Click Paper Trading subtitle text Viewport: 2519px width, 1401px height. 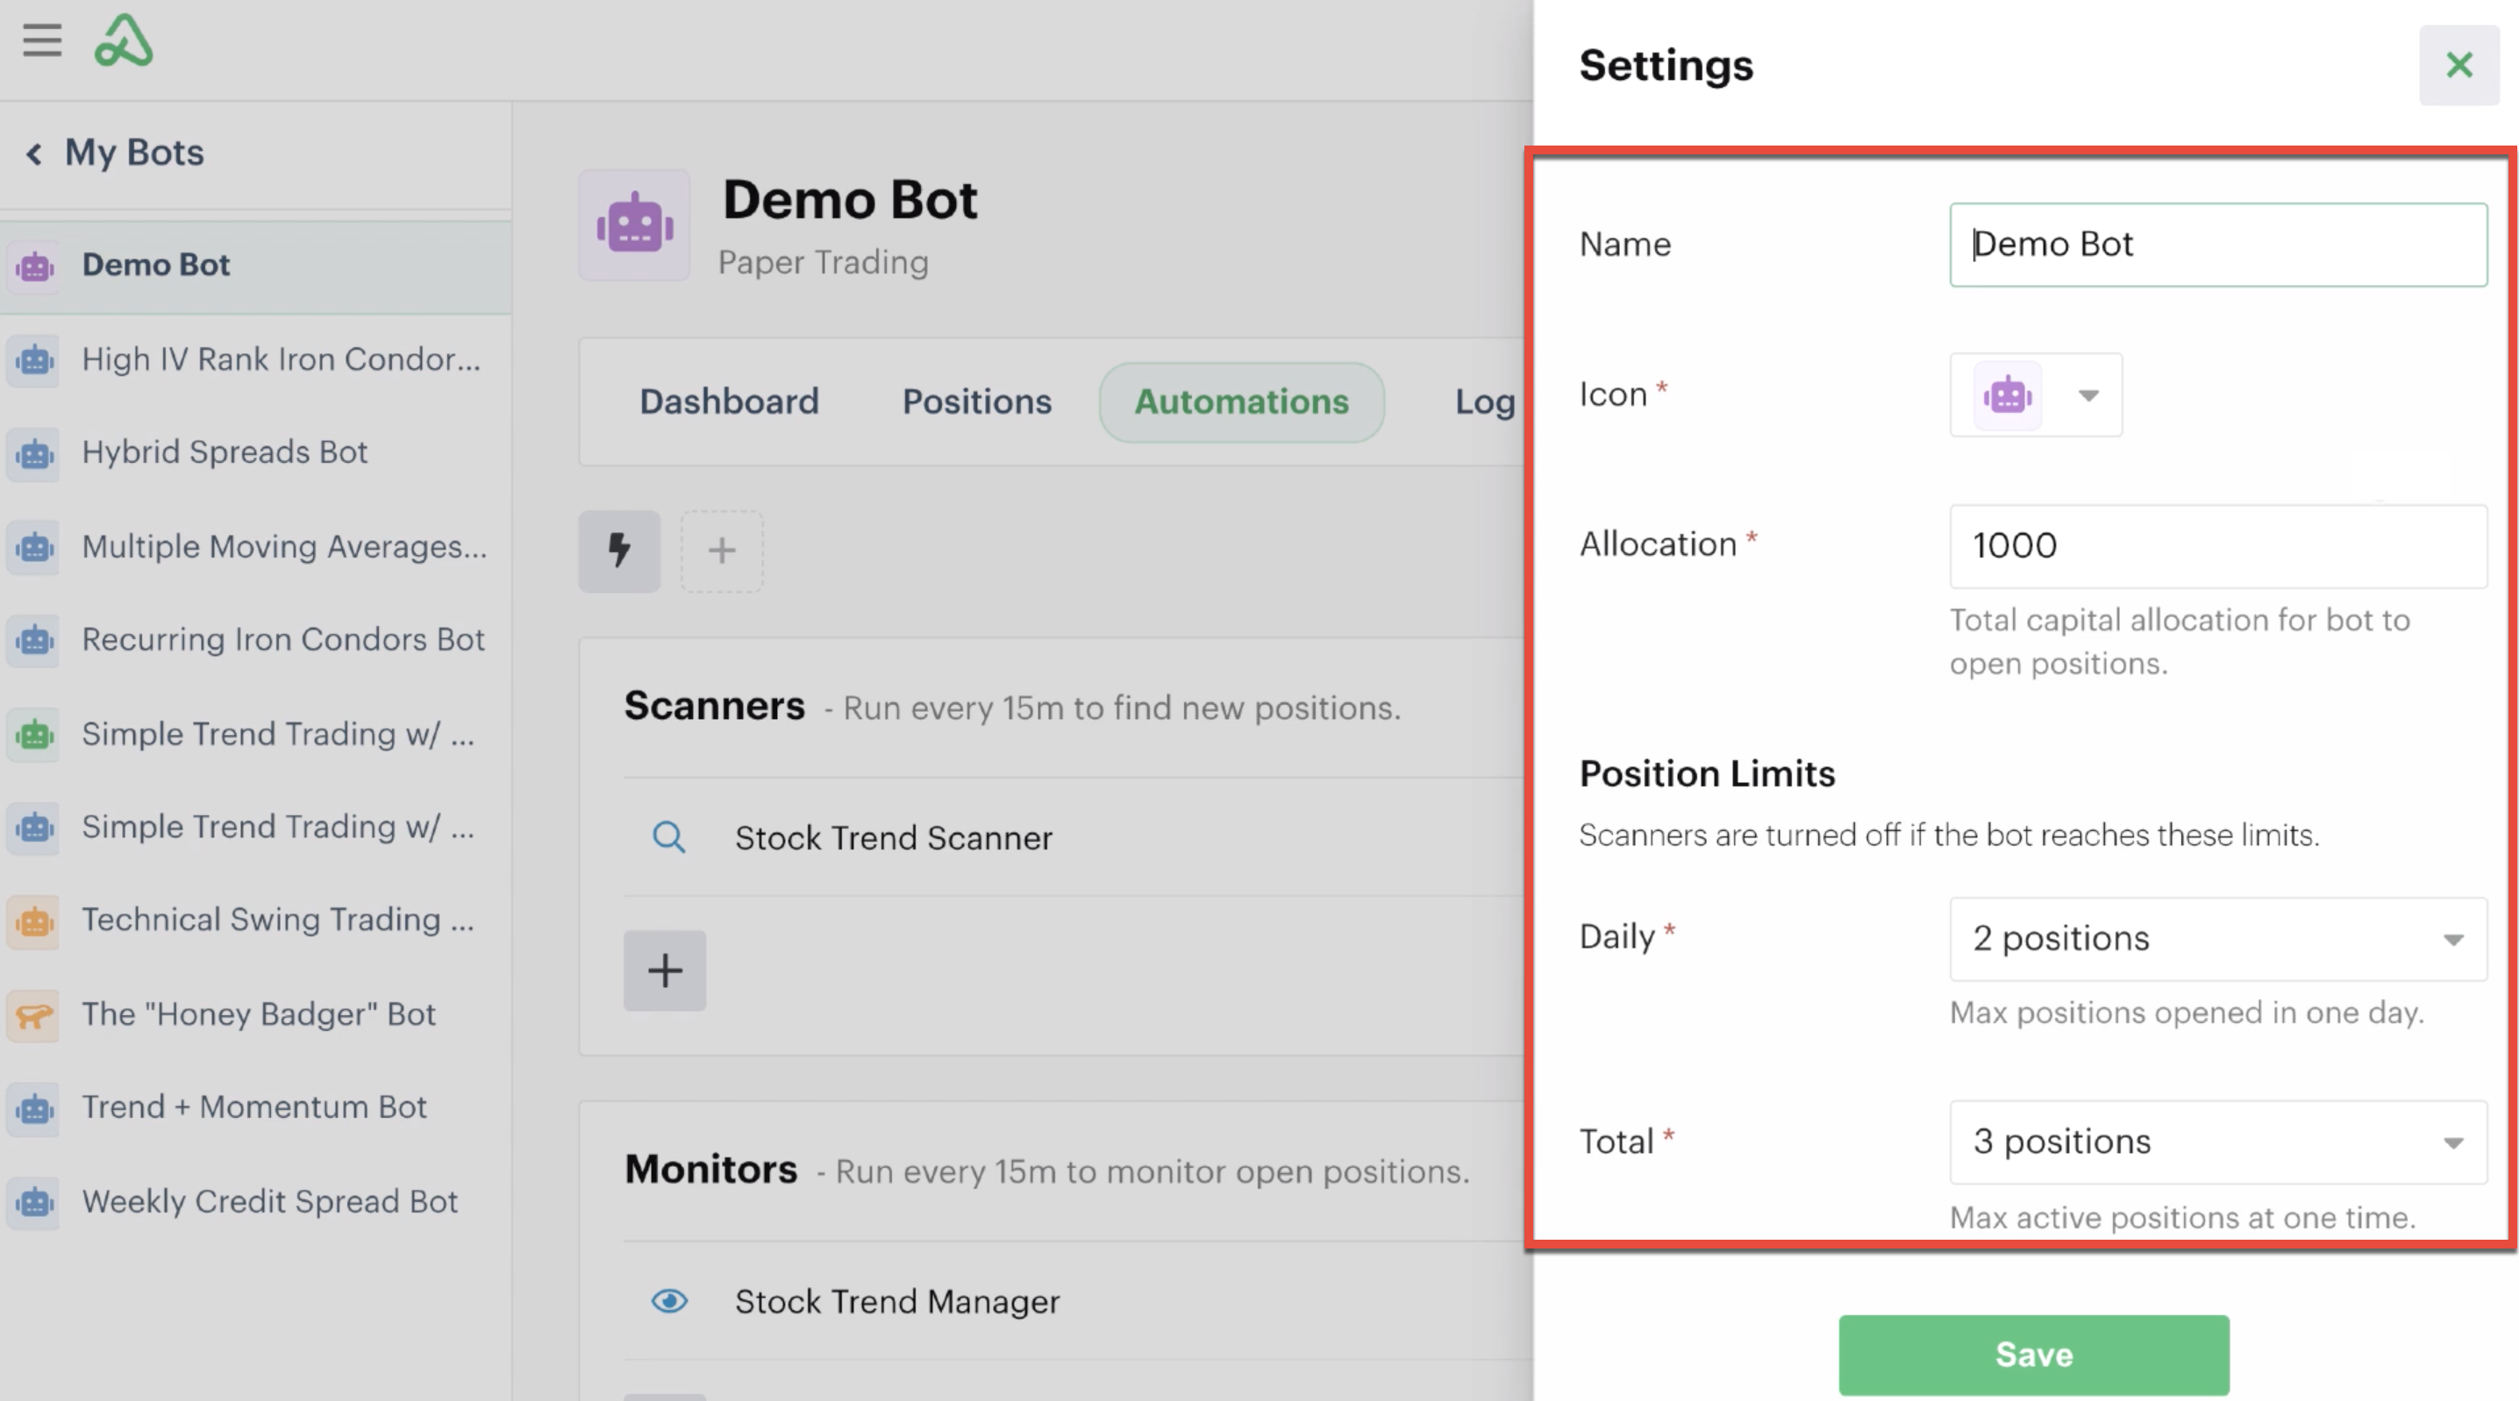pyautogui.click(x=824, y=263)
